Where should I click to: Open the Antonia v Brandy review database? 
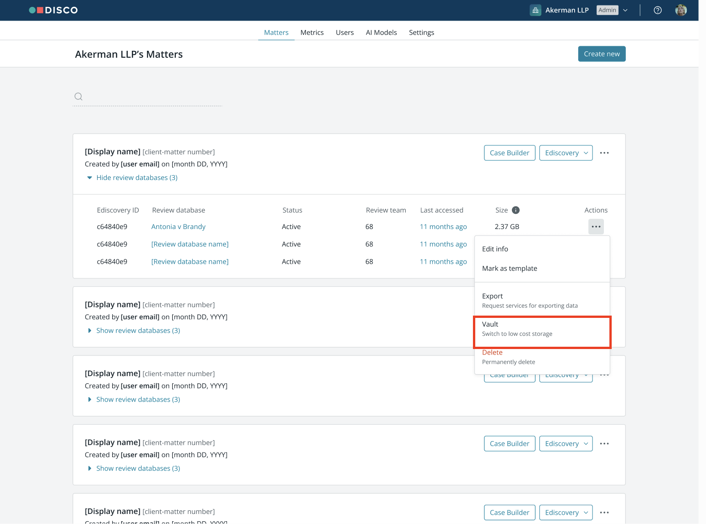tap(178, 227)
